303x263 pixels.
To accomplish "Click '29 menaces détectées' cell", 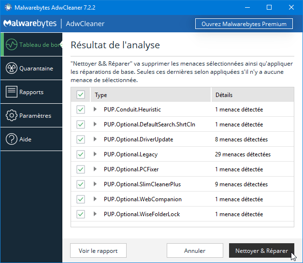I will [x=243, y=154].
